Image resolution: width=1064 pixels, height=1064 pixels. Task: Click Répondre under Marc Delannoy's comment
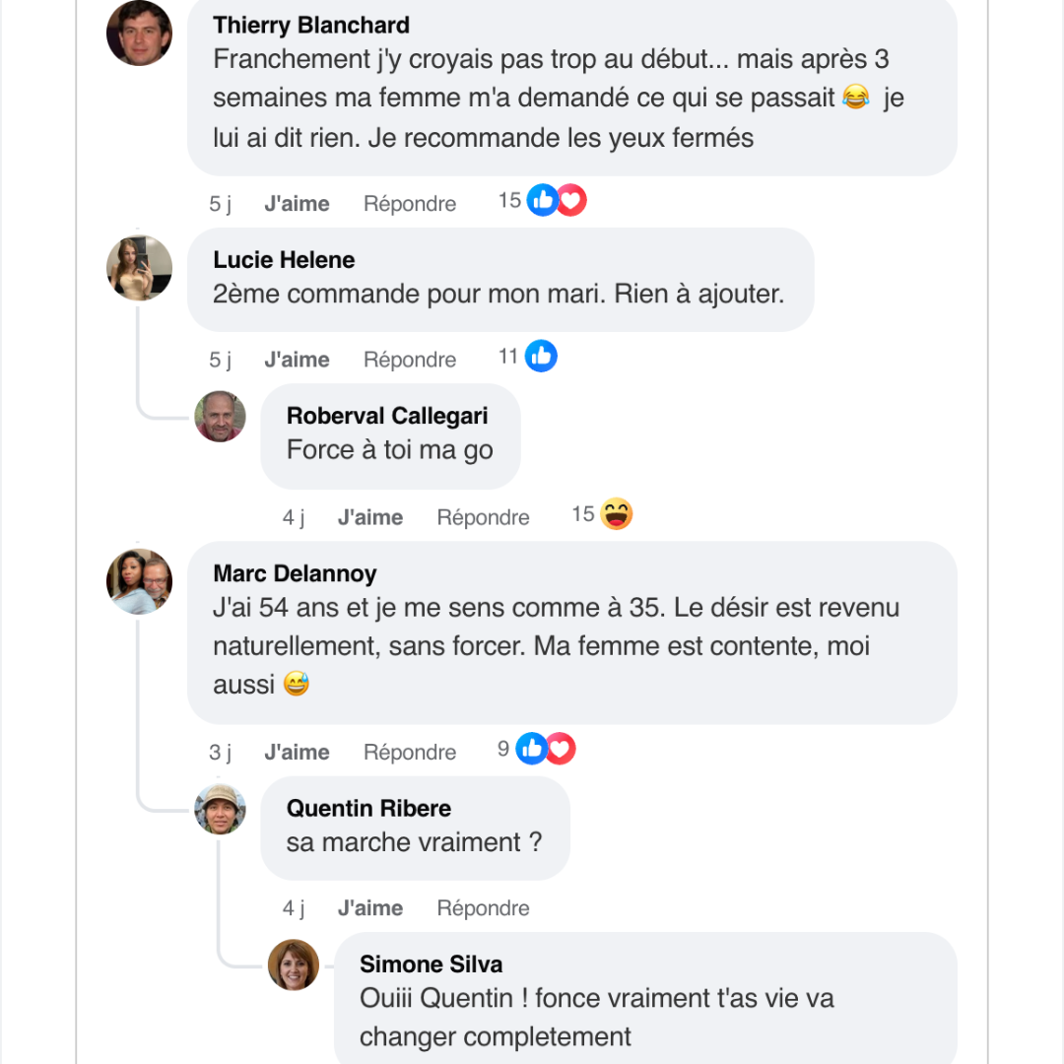pos(410,752)
